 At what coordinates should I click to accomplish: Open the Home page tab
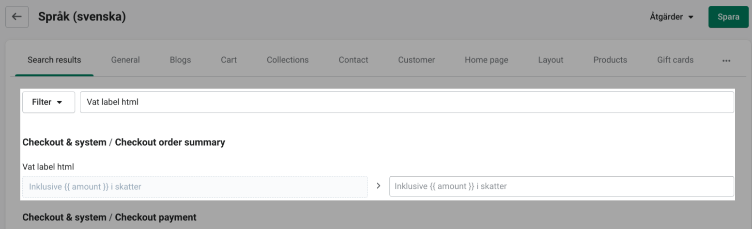[486, 60]
